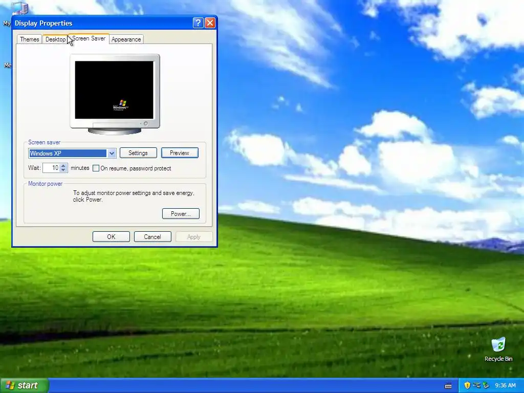This screenshot has height=393, width=524.
Task: Click the Recycle Bin desktop icon
Action: pyautogui.click(x=498, y=349)
